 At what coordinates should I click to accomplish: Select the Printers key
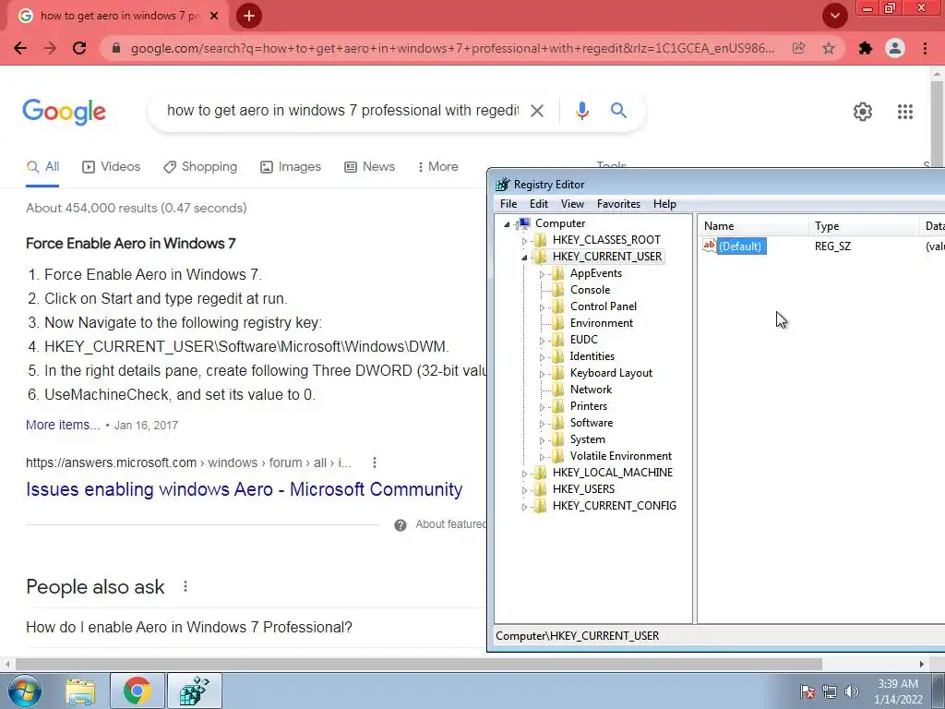[588, 406]
